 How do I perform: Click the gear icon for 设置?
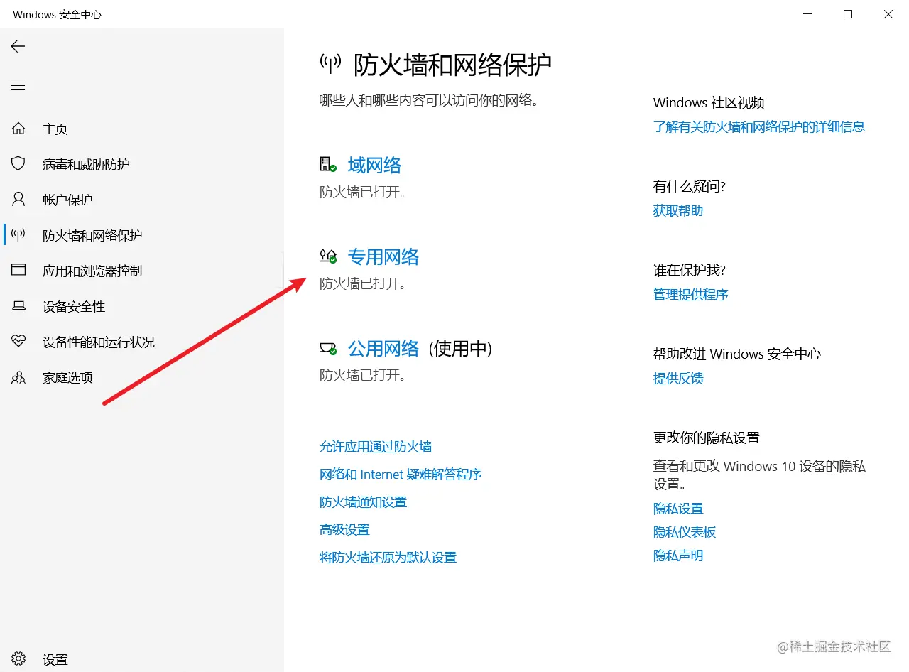18,659
